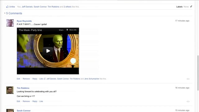
Task: Like Tim Robbins' comment
Action: [x=41, y=101]
